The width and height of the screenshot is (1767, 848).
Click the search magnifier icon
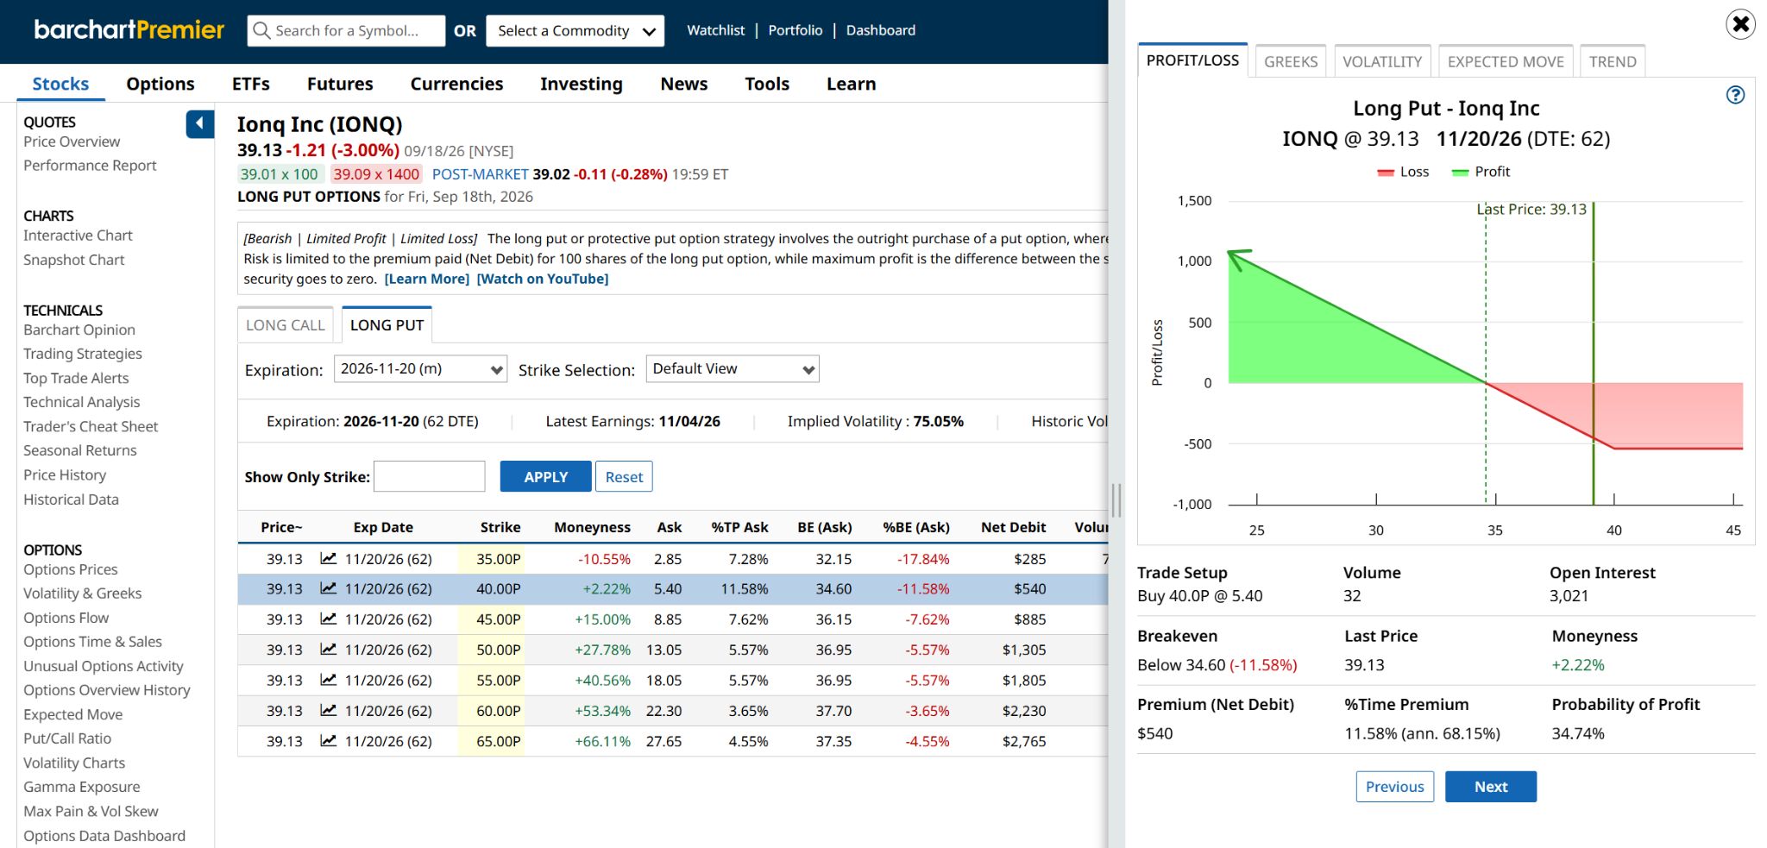click(261, 31)
